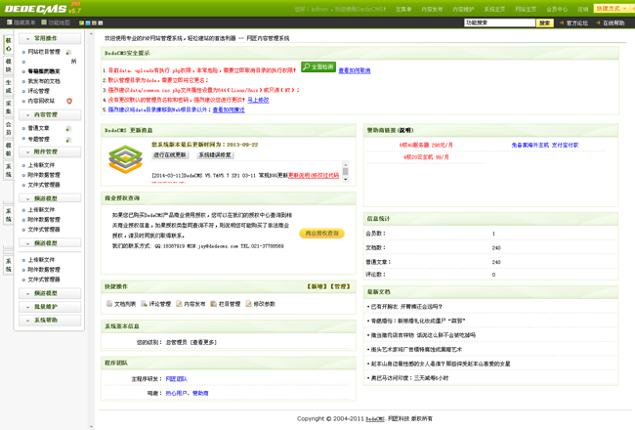Image resolution: width=635 pixels, height=430 pixels.
Task: Open 我发布的文档 in the sidebar
Action: pos(44,81)
